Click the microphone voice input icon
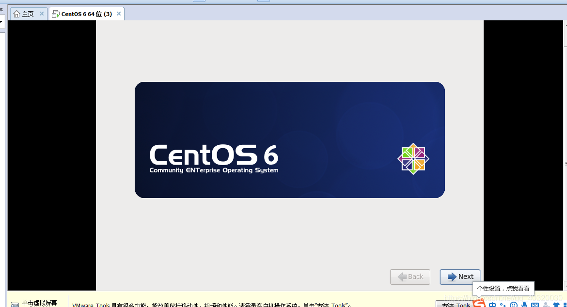 point(524,305)
